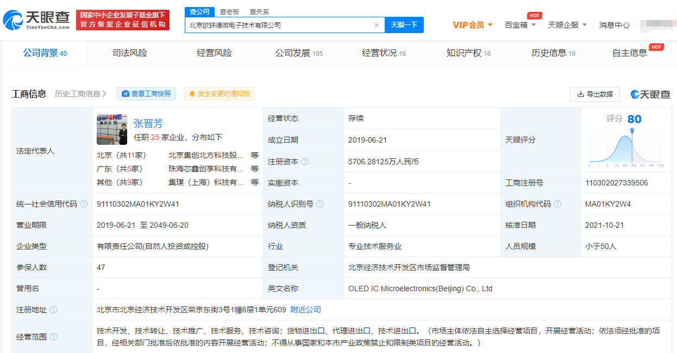Click the 25 companies count link
This screenshot has height=353, width=677.
click(155, 137)
